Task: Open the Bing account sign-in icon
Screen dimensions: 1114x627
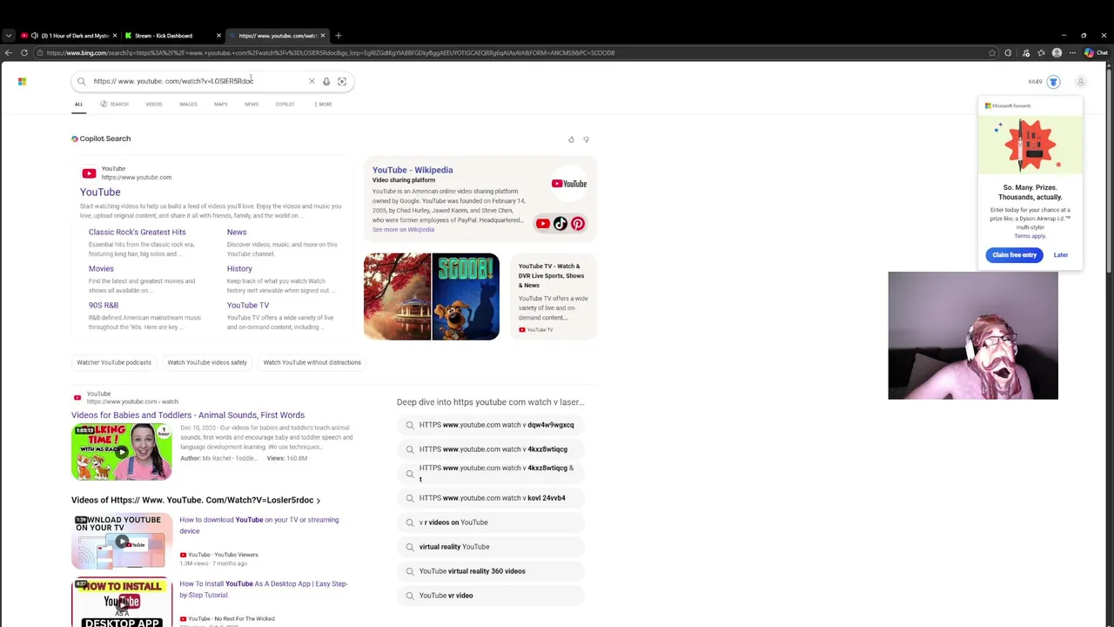Action: pos(1080,82)
